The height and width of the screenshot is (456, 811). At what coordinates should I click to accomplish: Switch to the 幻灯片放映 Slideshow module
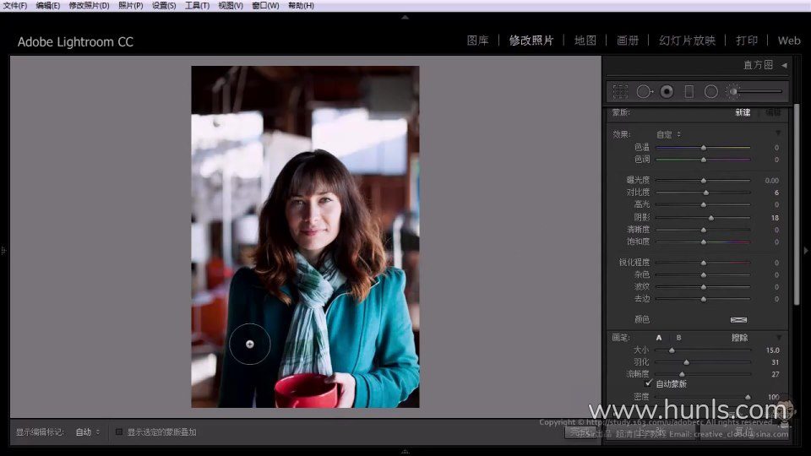[687, 41]
